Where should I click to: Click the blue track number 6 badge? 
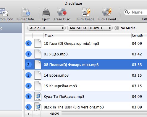(x=28, y=107)
